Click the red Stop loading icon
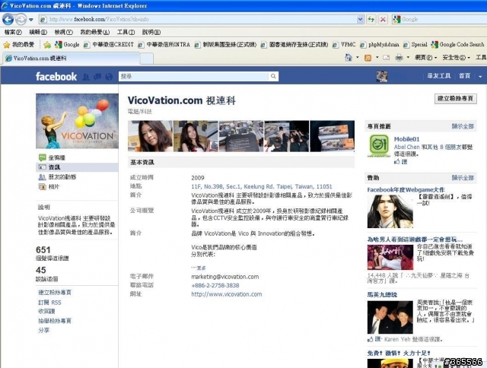Screen dimensions: 487x368 pyautogui.click(x=384, y=19)
